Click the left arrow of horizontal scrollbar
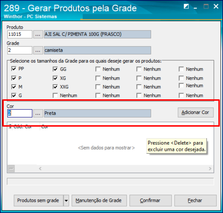223x213 pixels. click(40, 169)
